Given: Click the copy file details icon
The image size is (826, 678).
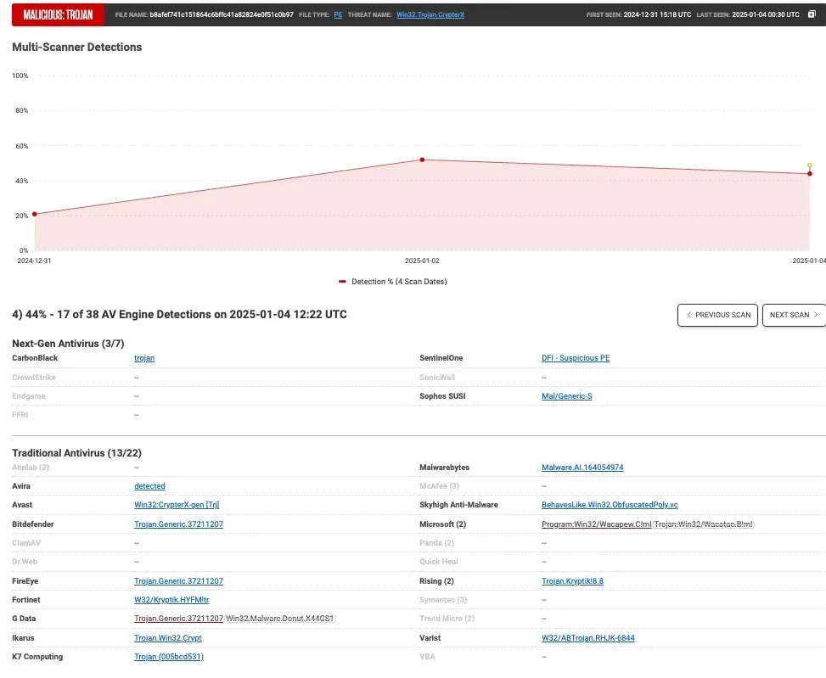Looking at the screenshot, I should (x=812, y=14).
